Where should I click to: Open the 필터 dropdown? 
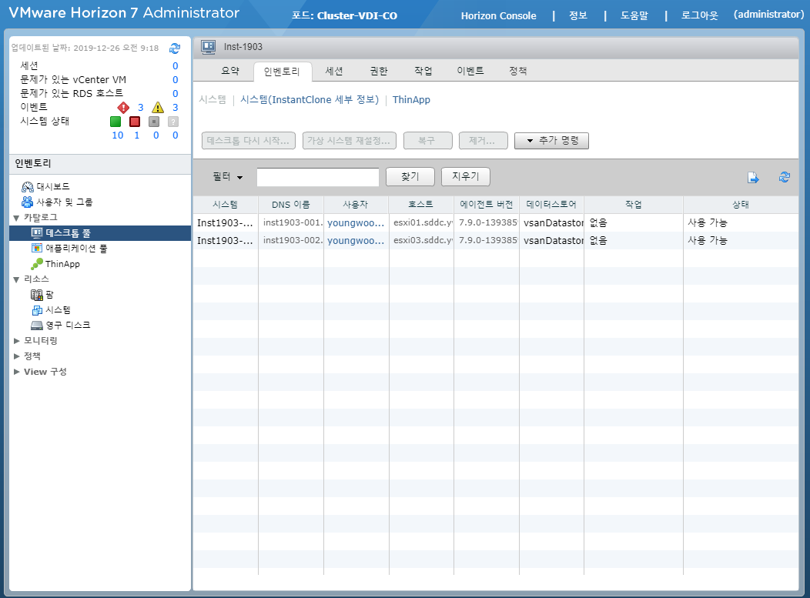click(227, 176)
